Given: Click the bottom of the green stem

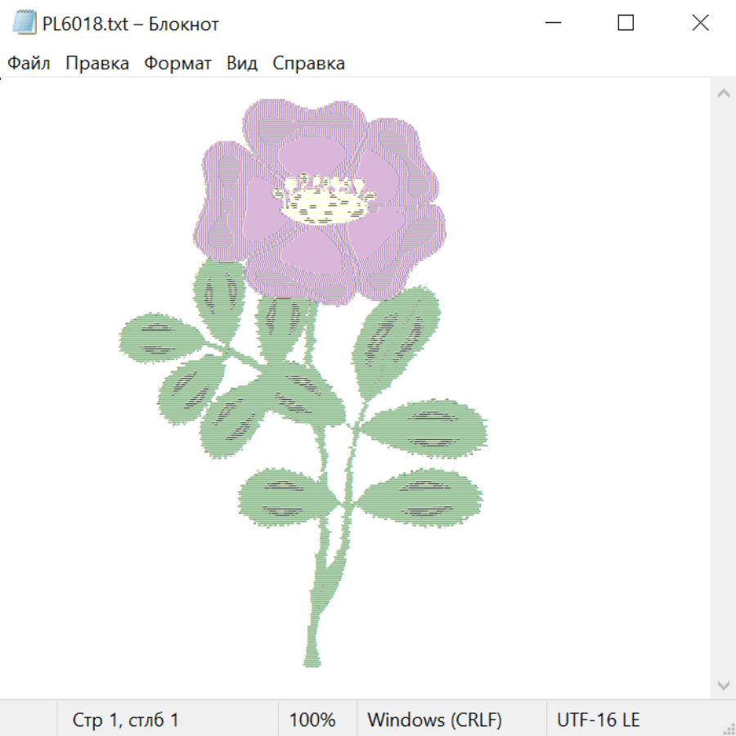Looking at the screenshot, I should [312, 658].
